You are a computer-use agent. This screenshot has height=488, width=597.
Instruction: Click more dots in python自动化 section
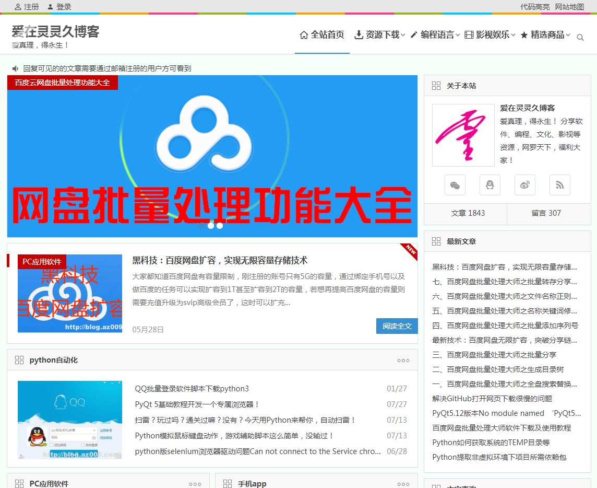[403, 360]
